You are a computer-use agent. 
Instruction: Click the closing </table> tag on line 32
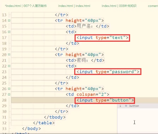44,123
